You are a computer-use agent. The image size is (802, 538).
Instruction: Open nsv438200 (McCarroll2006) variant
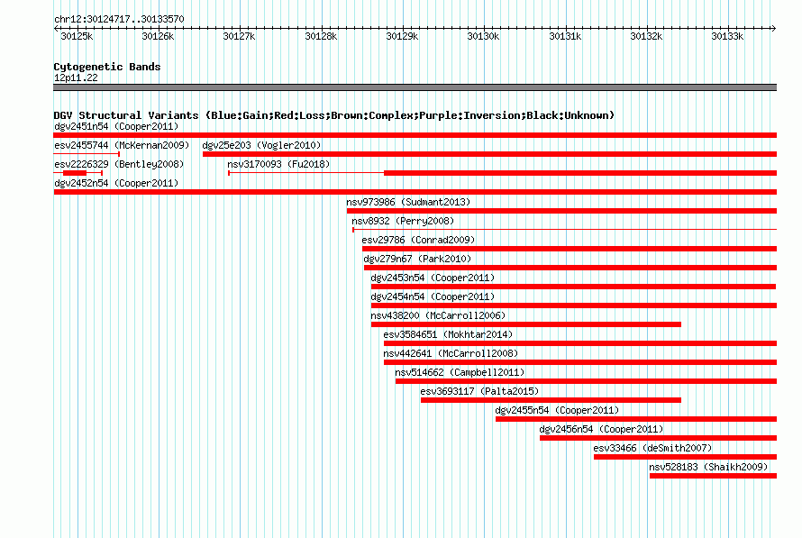(x=438, y=315)
